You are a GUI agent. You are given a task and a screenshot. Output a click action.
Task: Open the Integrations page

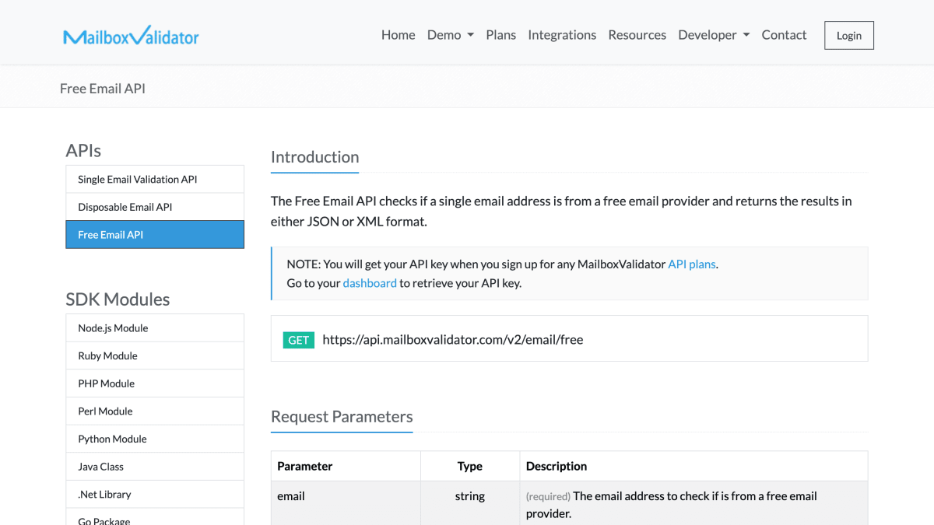[x=562, y=35]
